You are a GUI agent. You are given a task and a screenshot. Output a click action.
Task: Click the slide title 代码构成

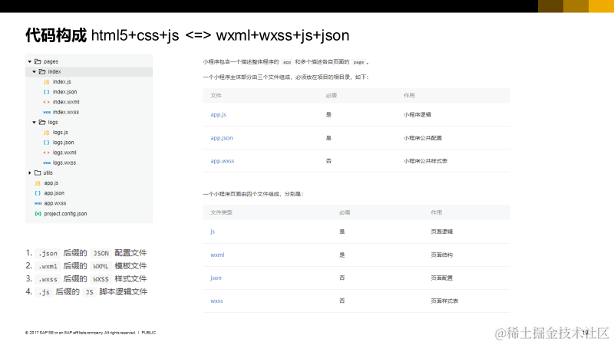[x=55, y=35]
